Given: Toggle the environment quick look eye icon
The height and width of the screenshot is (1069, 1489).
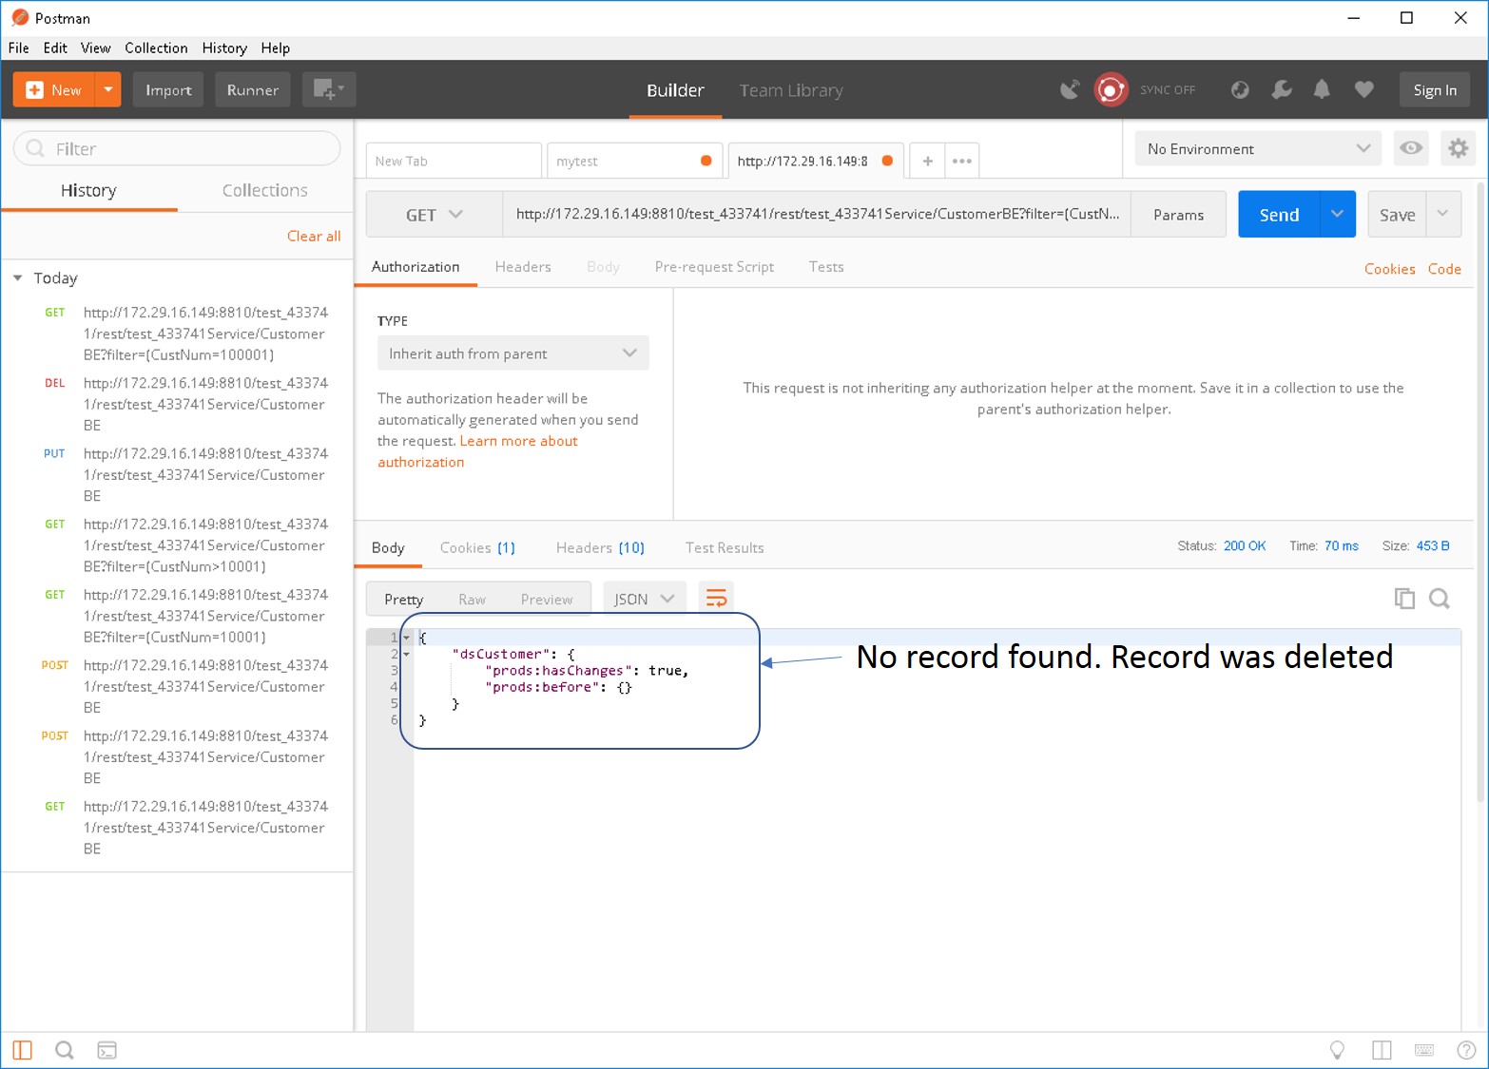Looking at the screenshot, I should (x=1410, y=148).
